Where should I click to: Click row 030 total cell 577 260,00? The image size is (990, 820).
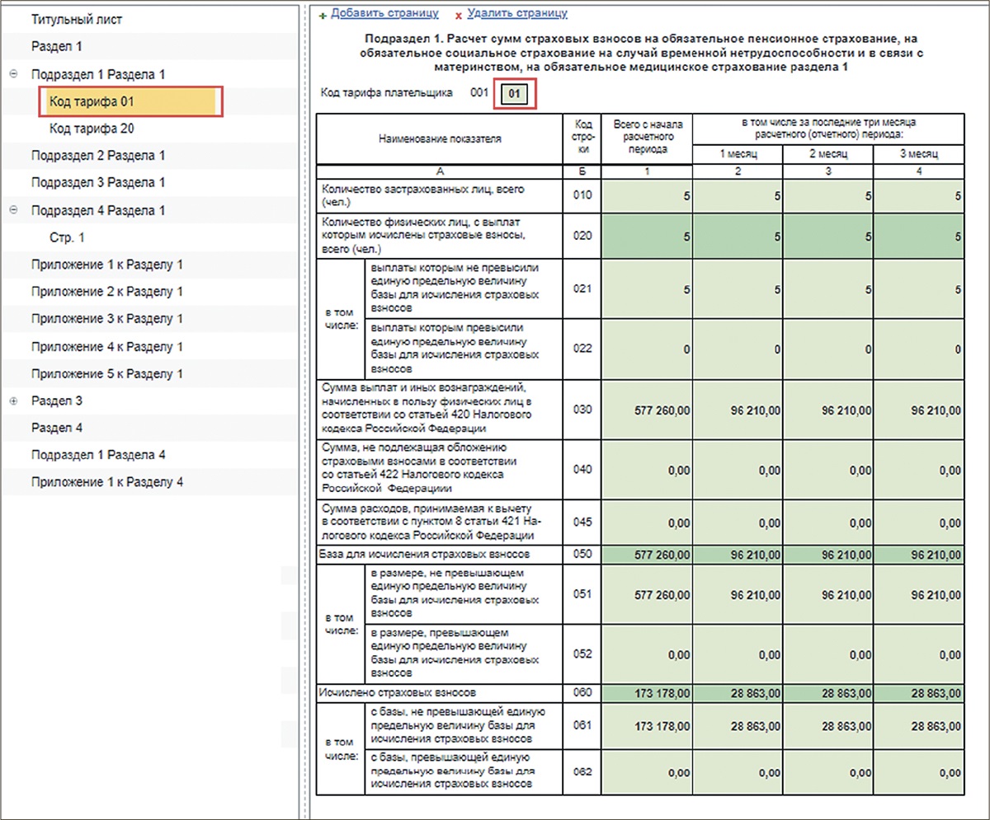(648, 410)
